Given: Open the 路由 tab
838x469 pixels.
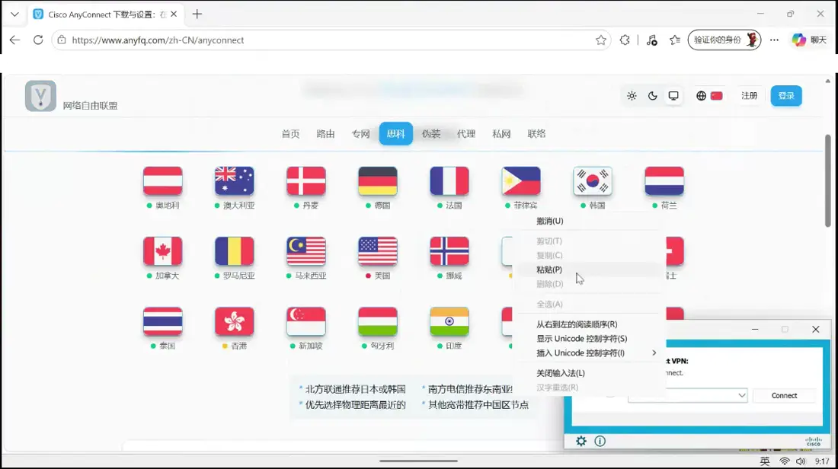Looking at the screenshot, I should [x=325, y=134].
